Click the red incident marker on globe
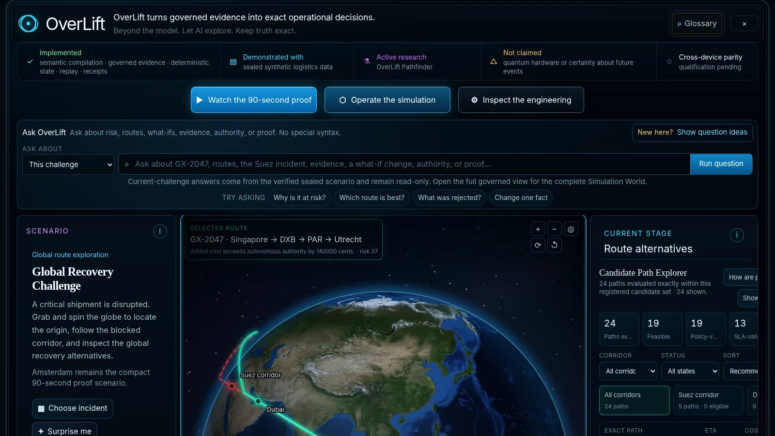The height and width of the screenshot is (436, 775). point(232,386)
